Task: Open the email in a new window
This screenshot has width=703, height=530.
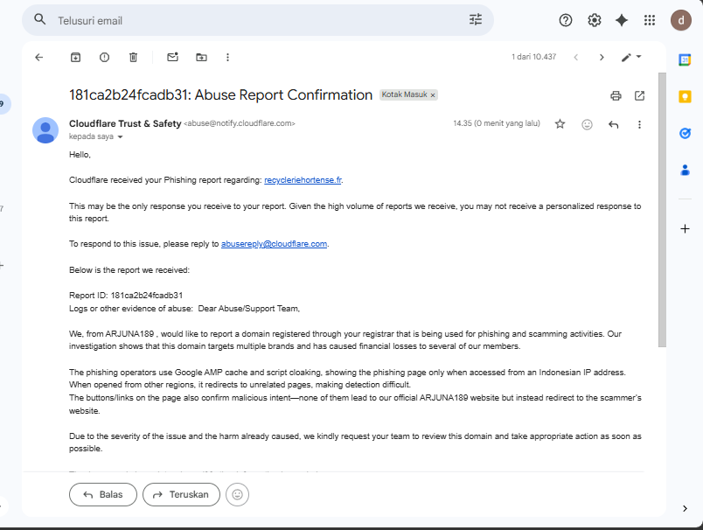Action: [x=640, y=95]
